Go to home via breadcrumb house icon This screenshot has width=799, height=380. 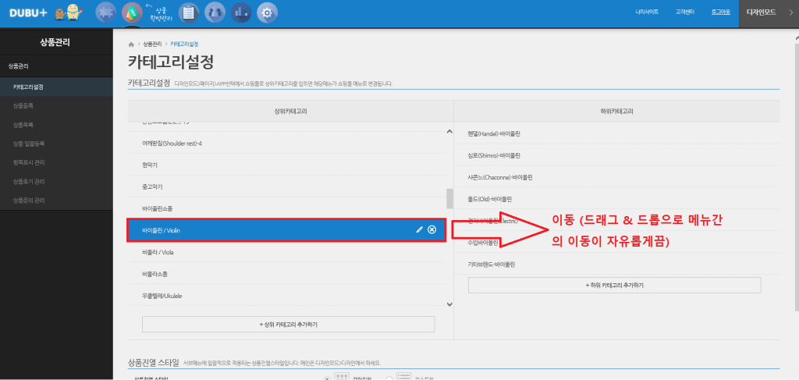(x=131, y=44)
